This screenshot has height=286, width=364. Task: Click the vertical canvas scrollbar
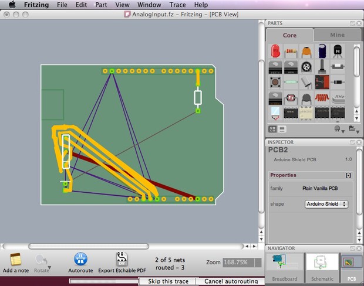click(x=261, y=137)
